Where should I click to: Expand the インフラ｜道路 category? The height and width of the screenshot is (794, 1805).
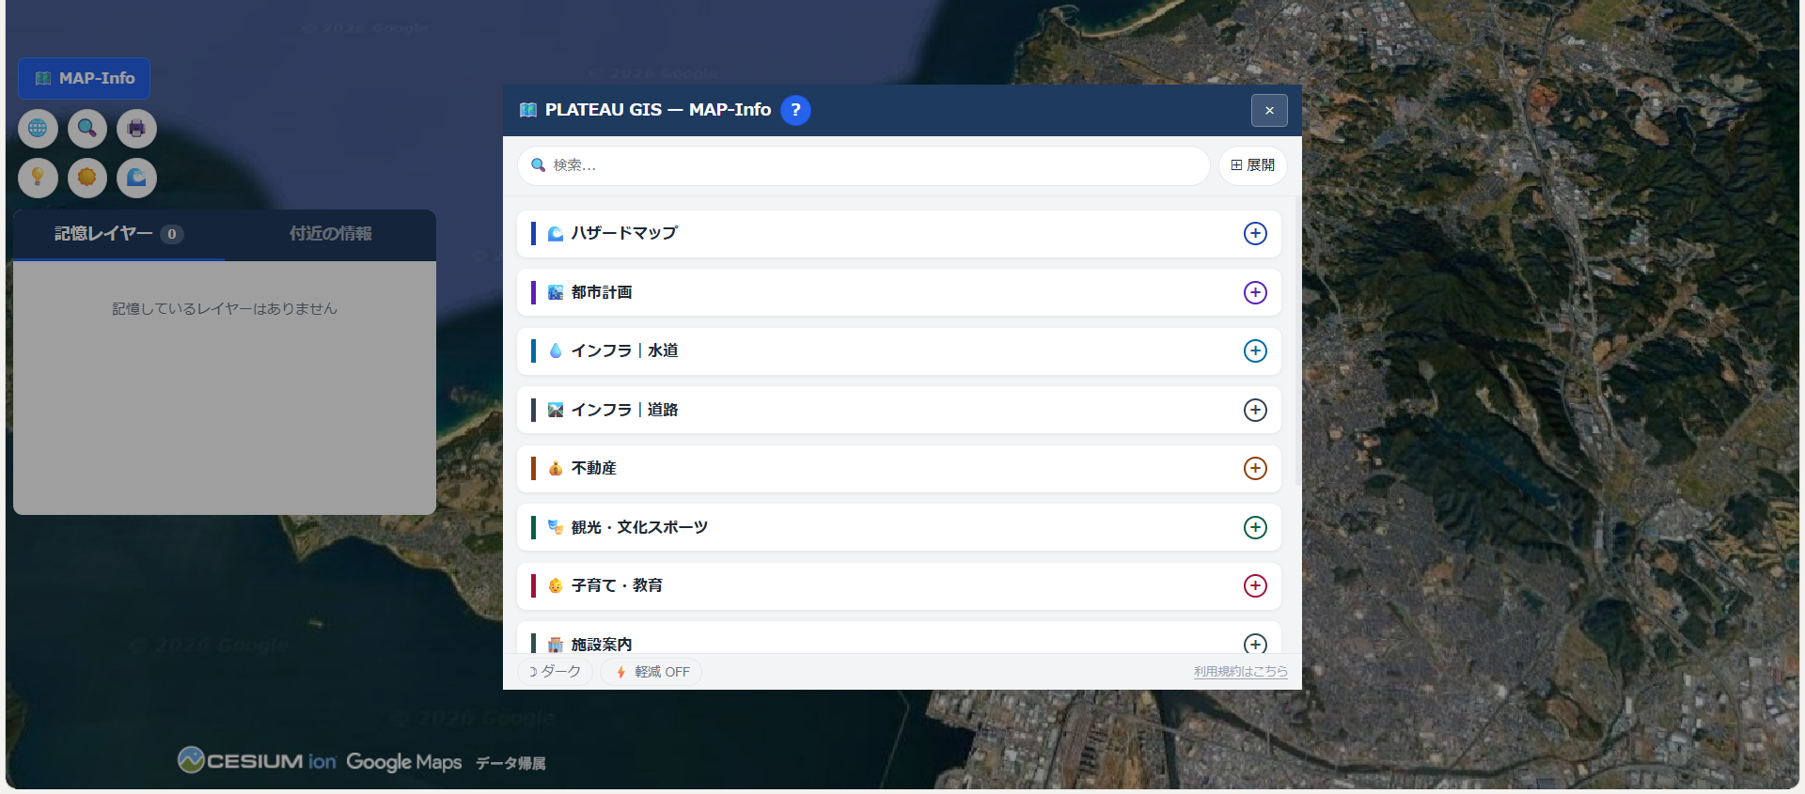[1255, 410]
